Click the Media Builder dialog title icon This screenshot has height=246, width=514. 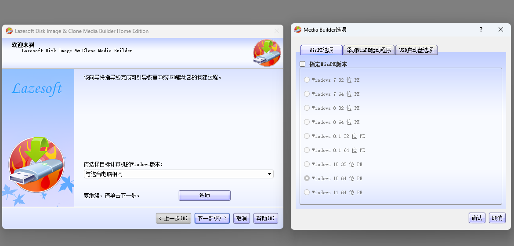tap(297, 29)
